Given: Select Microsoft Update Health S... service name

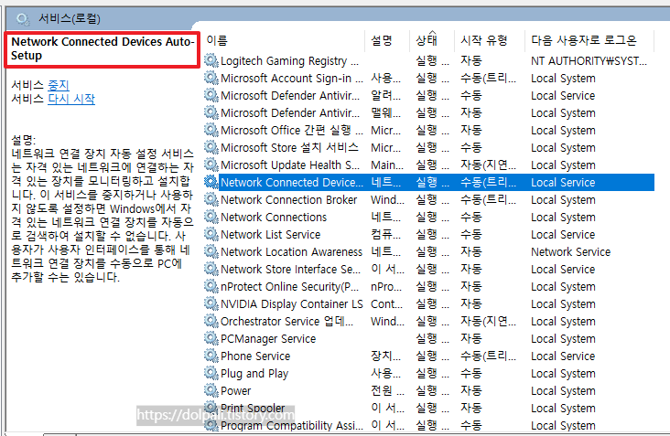Looking at the screenshot, I should pos(290,165).
